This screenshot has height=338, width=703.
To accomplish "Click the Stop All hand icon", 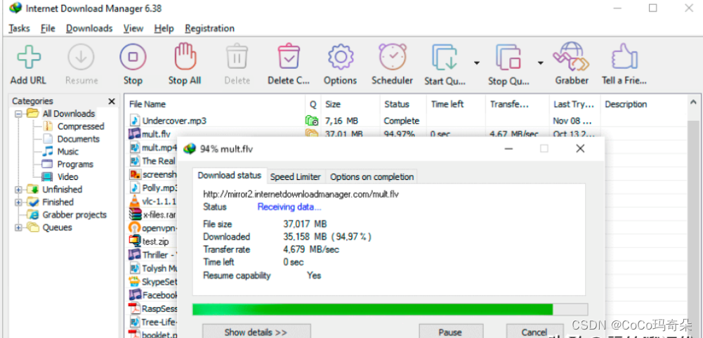I will pyautogui.click(x=185, y=56).
